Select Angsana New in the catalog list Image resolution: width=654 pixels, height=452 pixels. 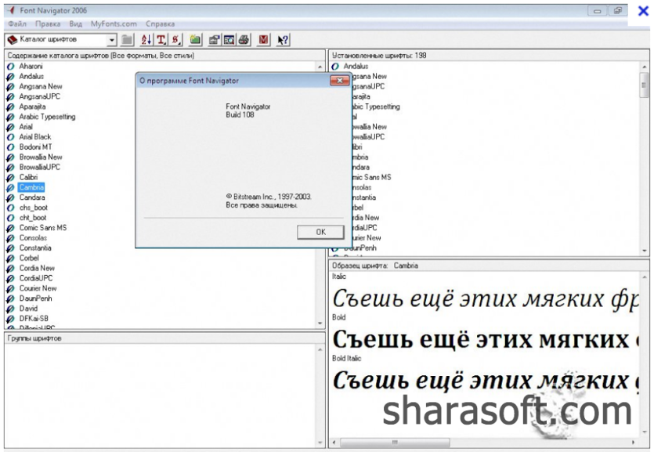click(41, 87)
